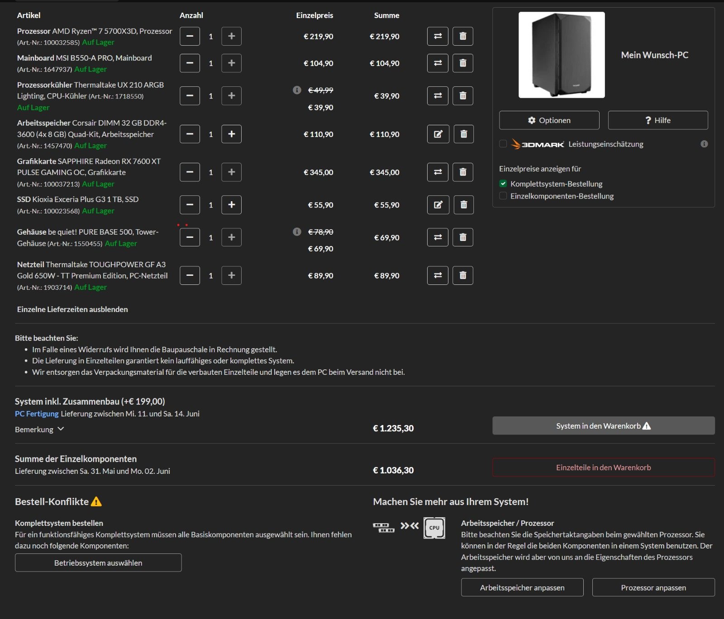
Task: Select the system total € 1.235,30
Action: tap(393, 428)
